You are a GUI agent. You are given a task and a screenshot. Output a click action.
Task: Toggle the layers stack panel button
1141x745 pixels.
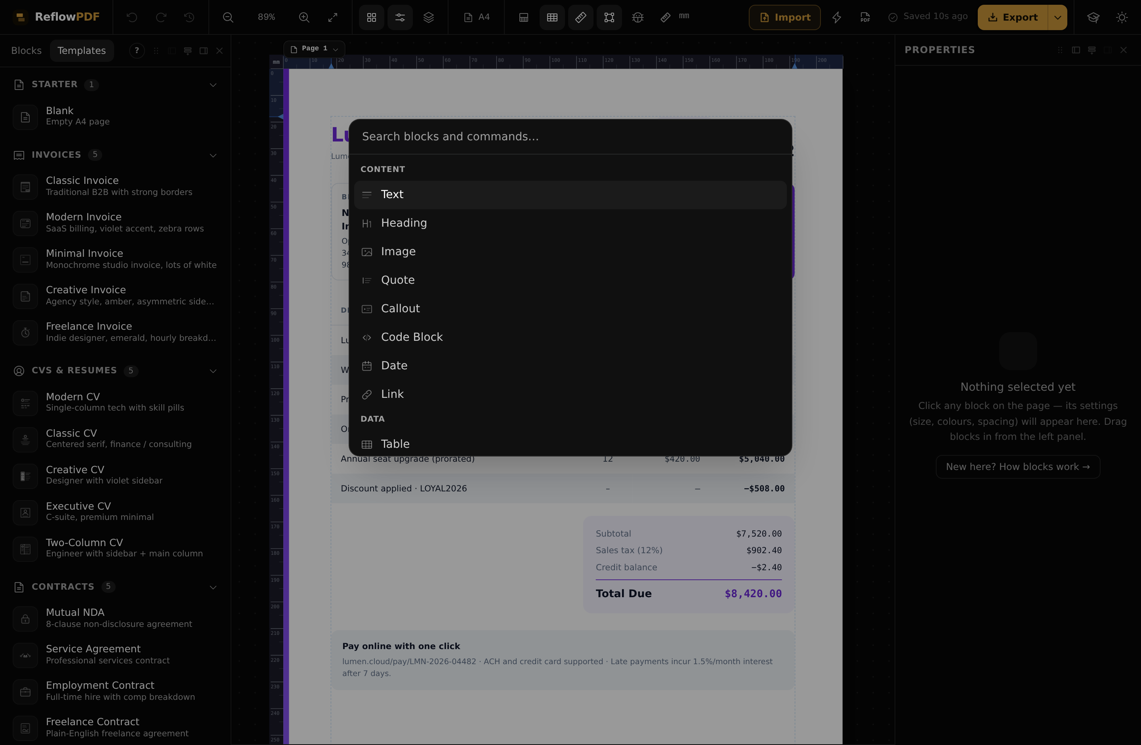point(429,17)
